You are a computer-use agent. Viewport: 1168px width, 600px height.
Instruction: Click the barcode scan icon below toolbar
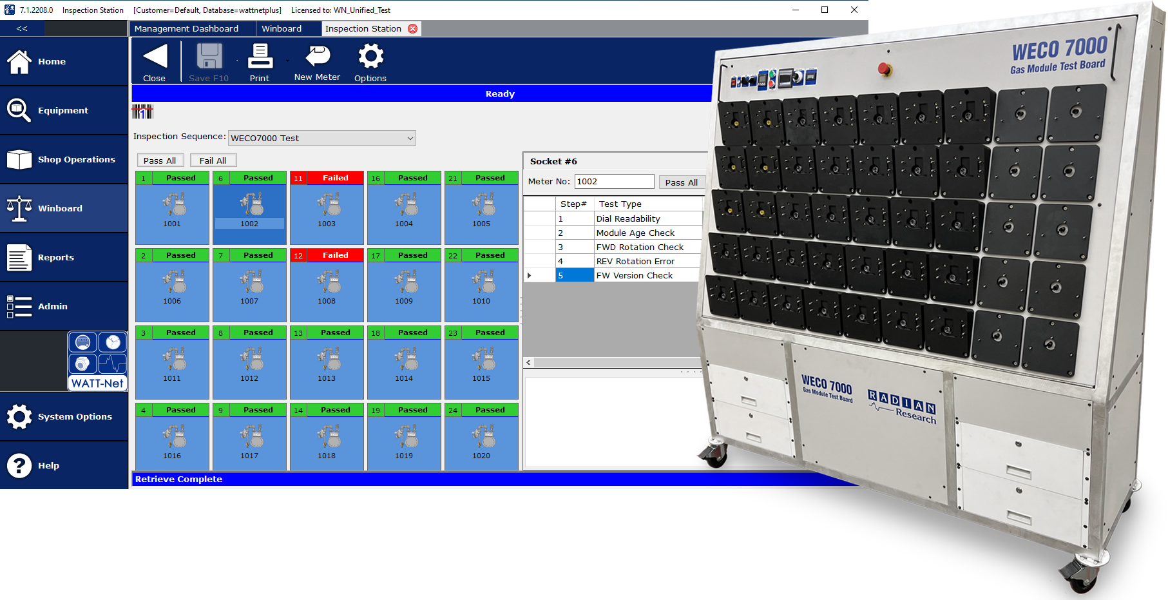tap(142, 111)
